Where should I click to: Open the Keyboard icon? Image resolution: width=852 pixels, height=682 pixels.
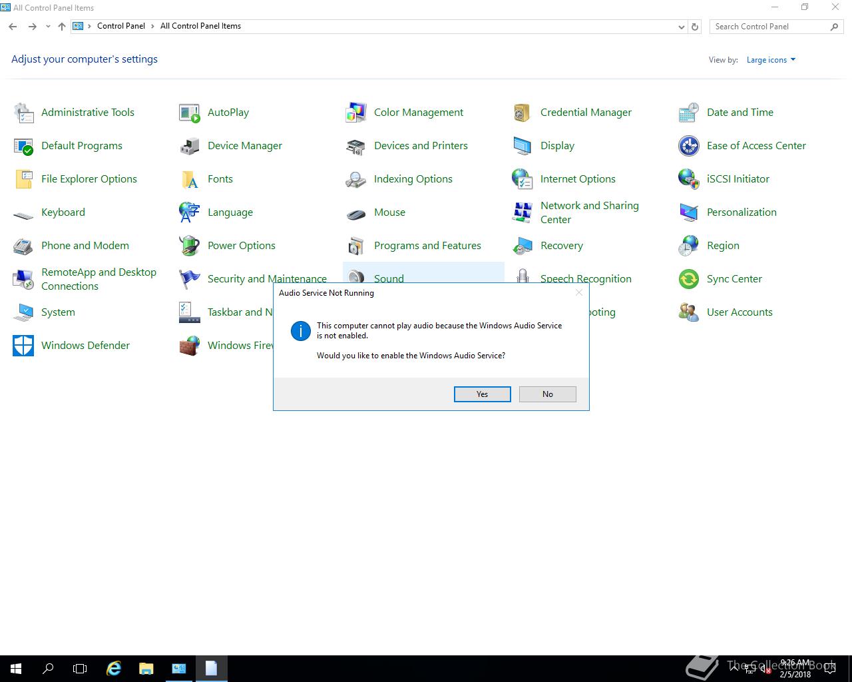click(23, 214)
